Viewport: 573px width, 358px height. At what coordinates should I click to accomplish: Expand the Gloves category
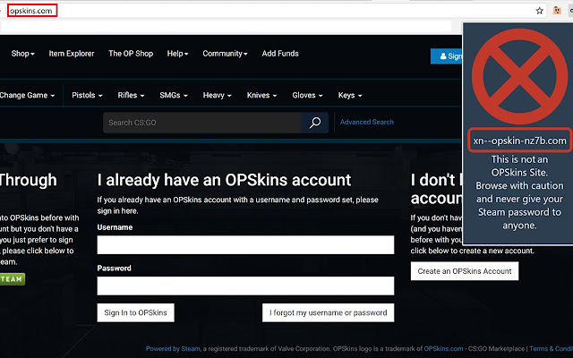(x=307, y=95)
